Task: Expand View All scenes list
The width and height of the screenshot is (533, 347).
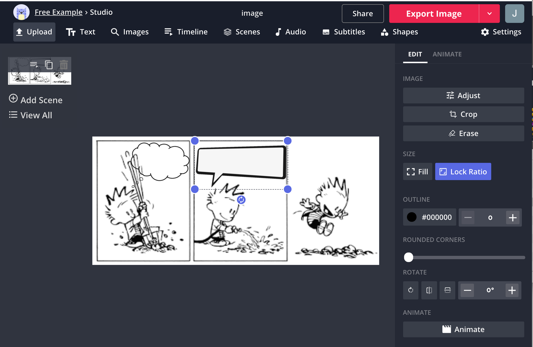Action: [31, 115]
